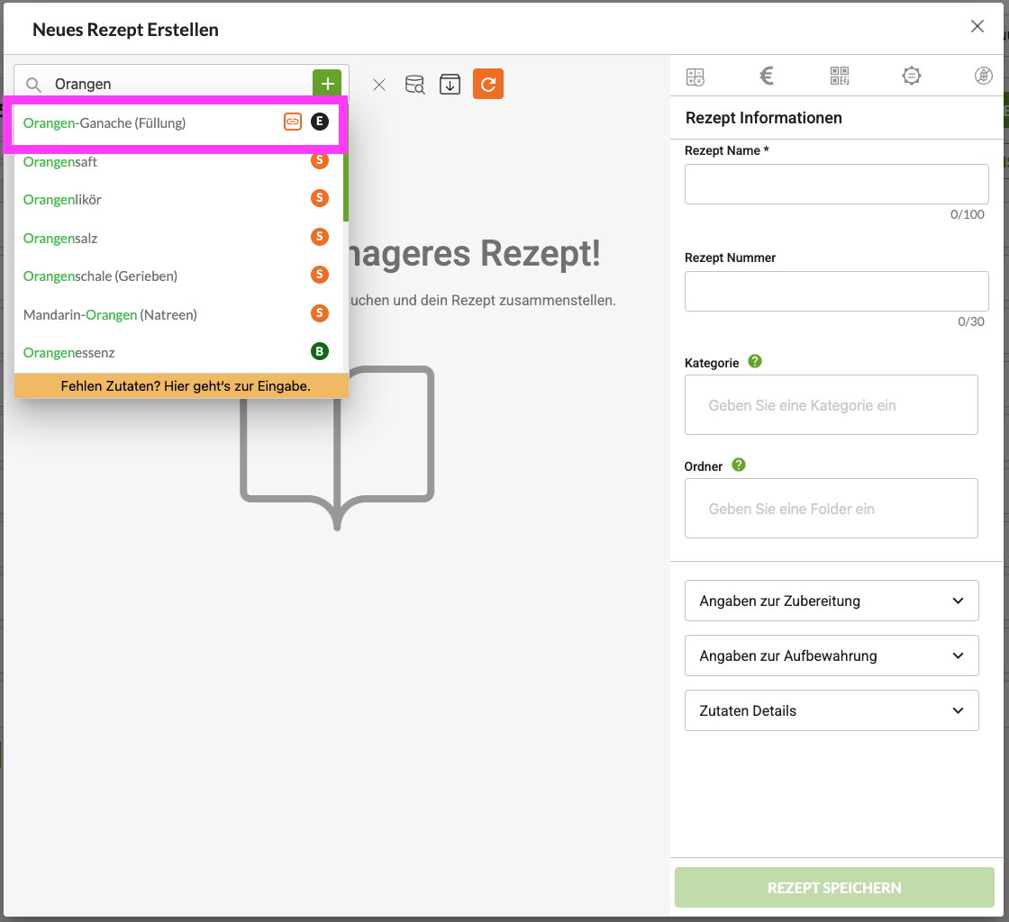The image size is (1009, 922).
Task: Open the gluten-free allergen tab
Action: pos(984,77)
